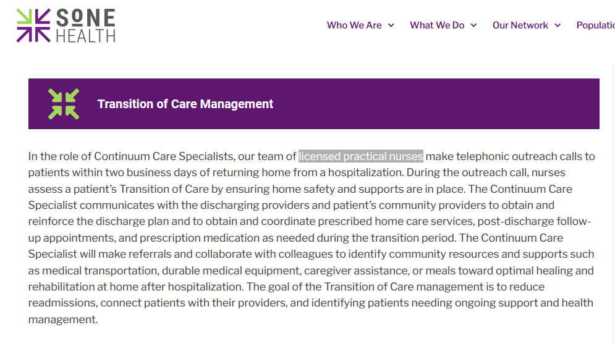Expand the chevron beside Our Network

point(558,25)
